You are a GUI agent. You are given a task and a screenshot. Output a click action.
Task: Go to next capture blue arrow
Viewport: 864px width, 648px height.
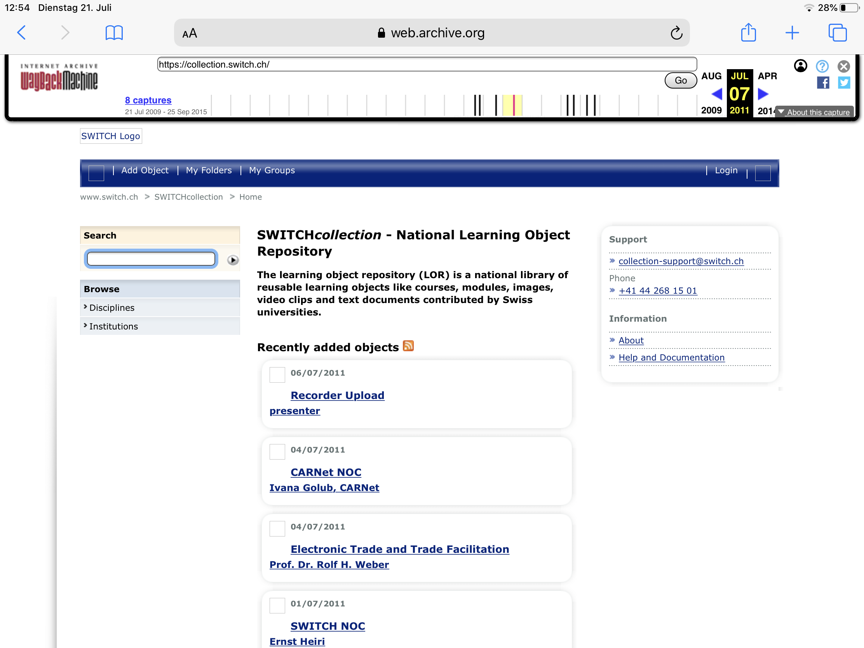763,94
